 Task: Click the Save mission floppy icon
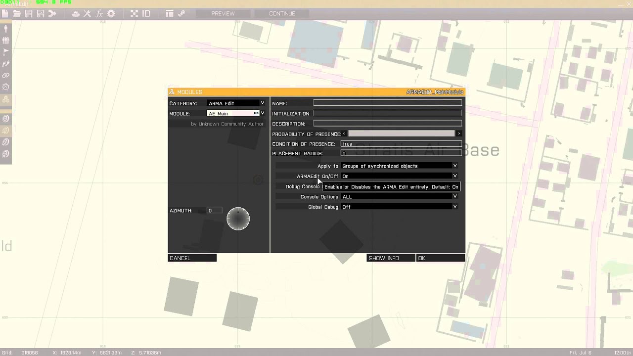29,14
